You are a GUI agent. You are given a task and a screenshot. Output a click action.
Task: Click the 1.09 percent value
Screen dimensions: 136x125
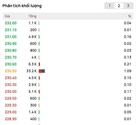point(128,71)
